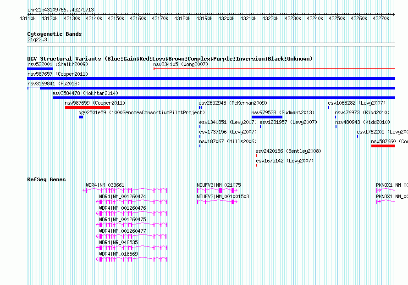This screenshot has height=285, width=408.
Task: Open WDR4|NM_001260477 transcript label
Action: click(x=122, y=231)
